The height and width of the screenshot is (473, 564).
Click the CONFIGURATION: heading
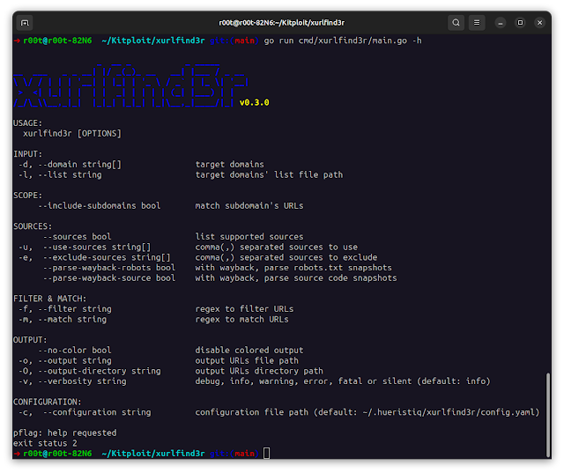(48, 402)
